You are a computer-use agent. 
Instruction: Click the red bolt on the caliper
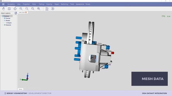point(113,53)
